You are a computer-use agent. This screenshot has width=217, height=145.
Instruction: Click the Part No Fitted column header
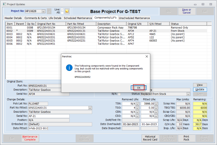tap(81, 24)
